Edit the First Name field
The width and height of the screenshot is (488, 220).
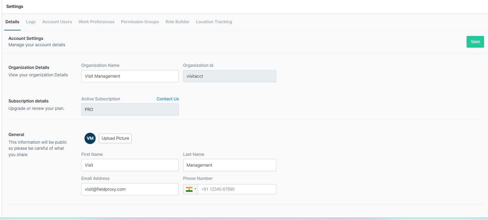[130, 165]
